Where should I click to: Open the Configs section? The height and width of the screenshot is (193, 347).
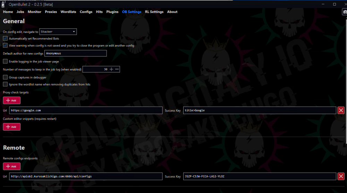(86, 12)
